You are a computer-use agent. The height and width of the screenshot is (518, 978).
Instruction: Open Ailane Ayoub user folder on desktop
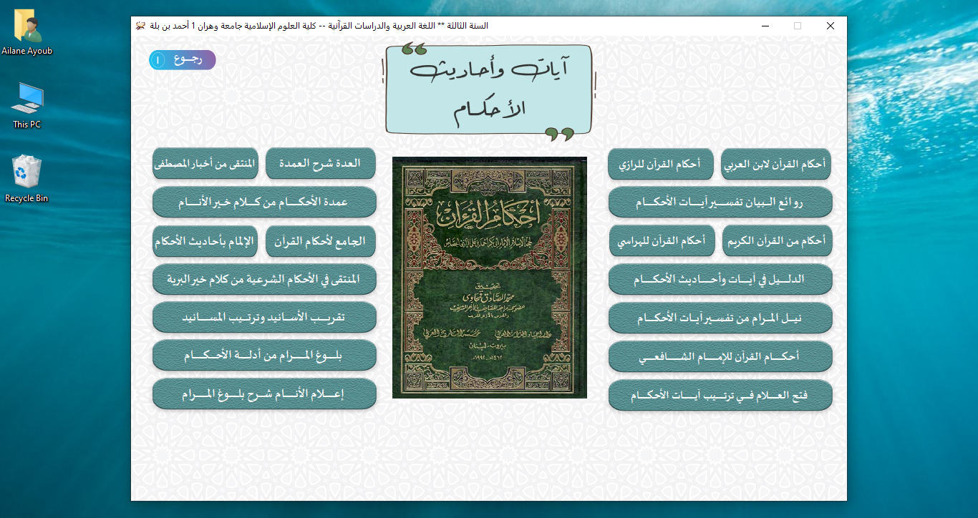tap(27, 33)
